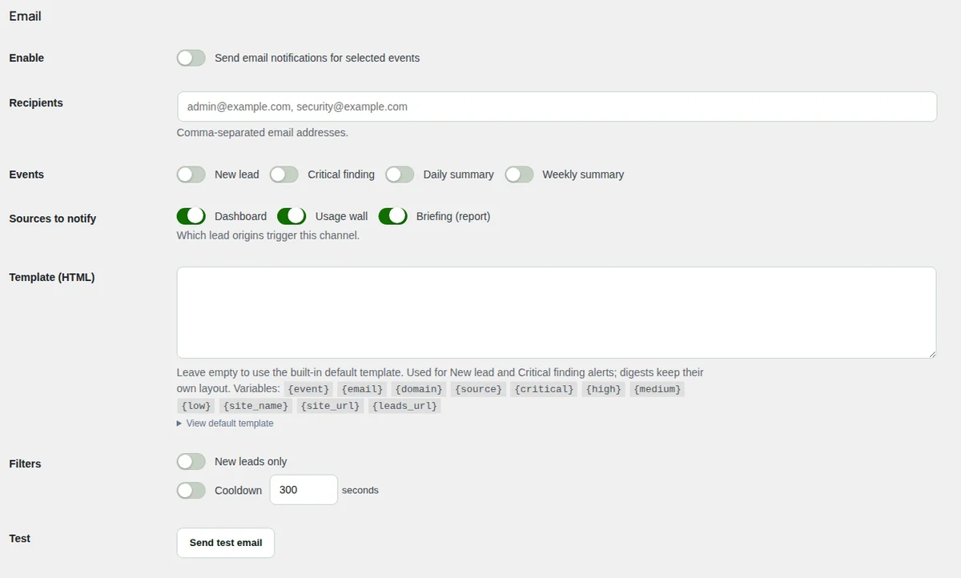Click the {leads_url} variable tag

point(405,406)
